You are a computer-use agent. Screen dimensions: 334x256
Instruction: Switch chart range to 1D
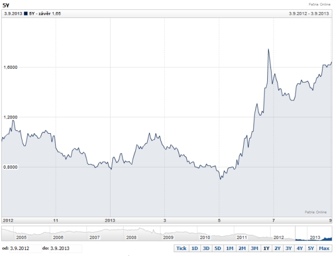click(194, 248)
